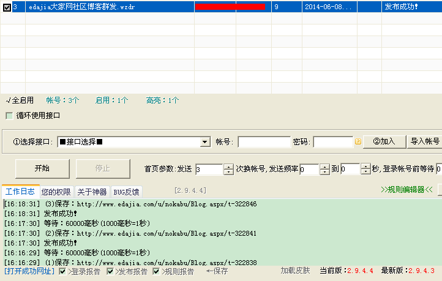The width and height of the screenshot is (442, 281).
Task: Uncheck the row 3 edajia checkbox
Action: 7,7
